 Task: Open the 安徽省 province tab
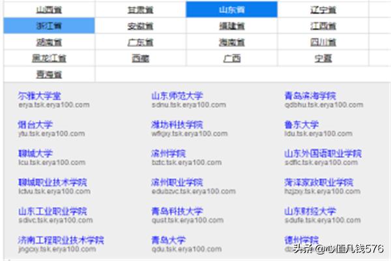tap(140, 26)
